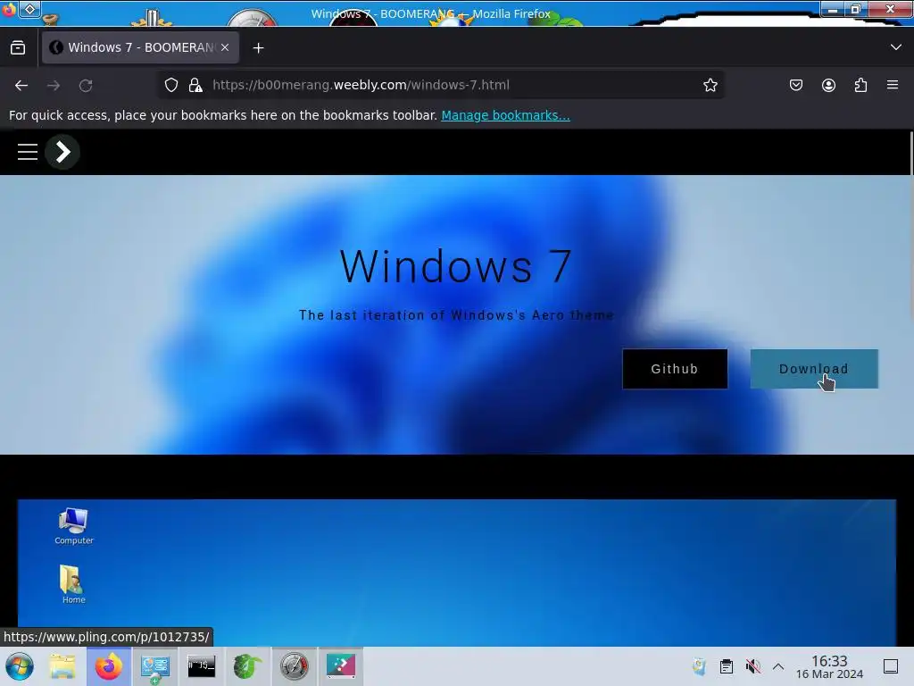
Task: Click the page vertical scrollbar
Action: 910,154
